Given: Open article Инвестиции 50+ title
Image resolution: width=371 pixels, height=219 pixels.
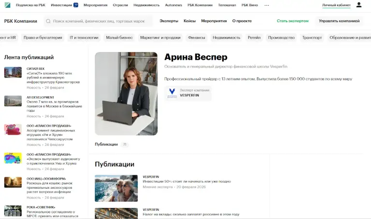Looking at the screenshot, I should click(x=186, y=181).
